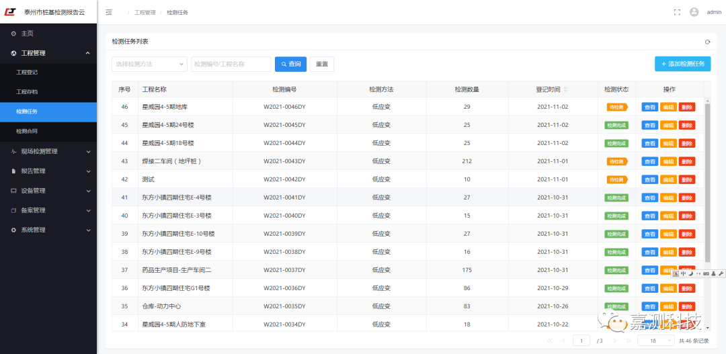Viewport: 726px width, 354px height.
Task: Click 删除 for 东方小镇四期住宅E-9号楼
Action: pyautogui.click(x=687, y=252)
